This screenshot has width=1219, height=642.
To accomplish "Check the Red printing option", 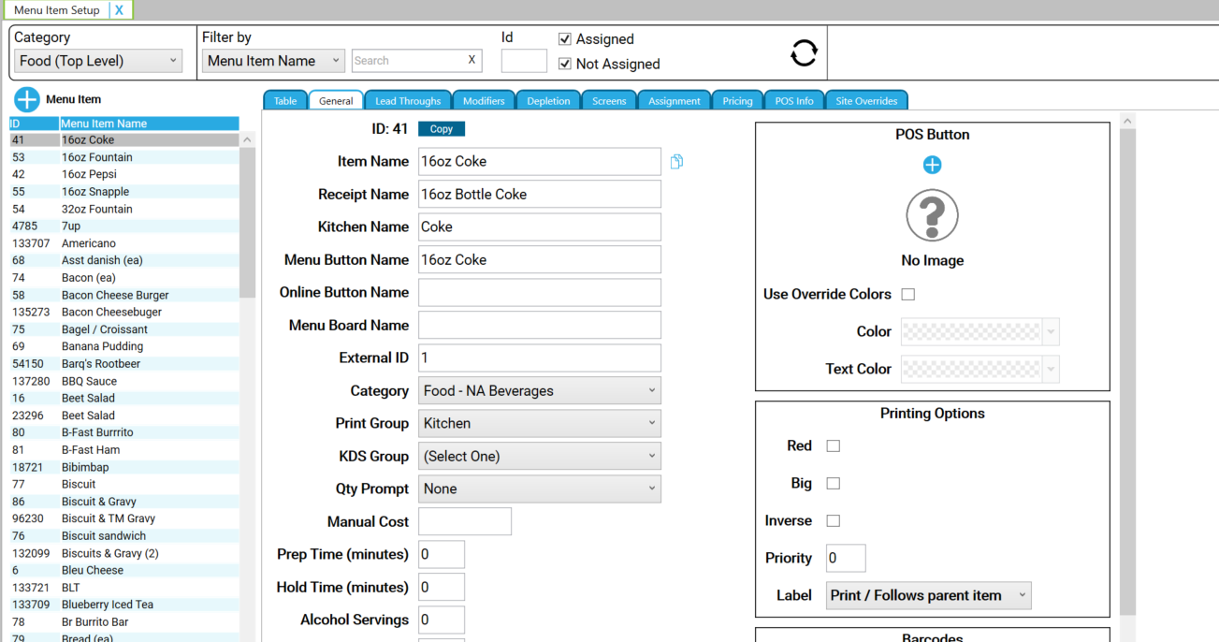I will click(833, 445).
